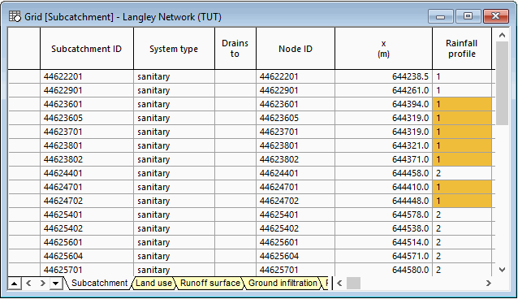Select Node ID cell 44625601
The width and height of the screenshot is (518, 299).
pos(296,242)
